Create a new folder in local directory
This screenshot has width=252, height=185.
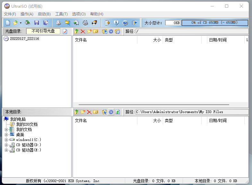pos(83,112)
